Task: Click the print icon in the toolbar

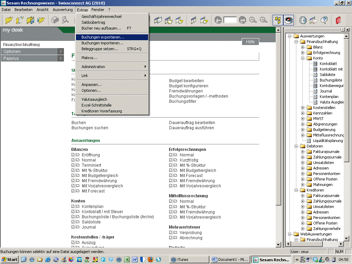Action: [x=55, y=20]
